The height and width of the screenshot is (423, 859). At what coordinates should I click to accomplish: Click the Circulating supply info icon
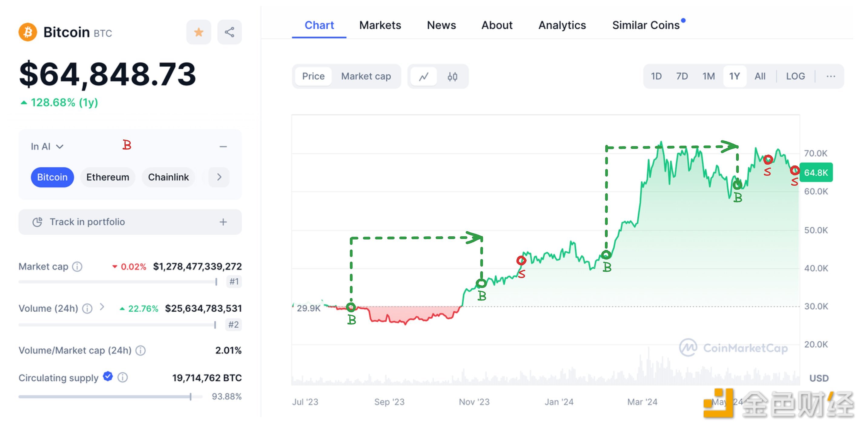tap(123, 377)
